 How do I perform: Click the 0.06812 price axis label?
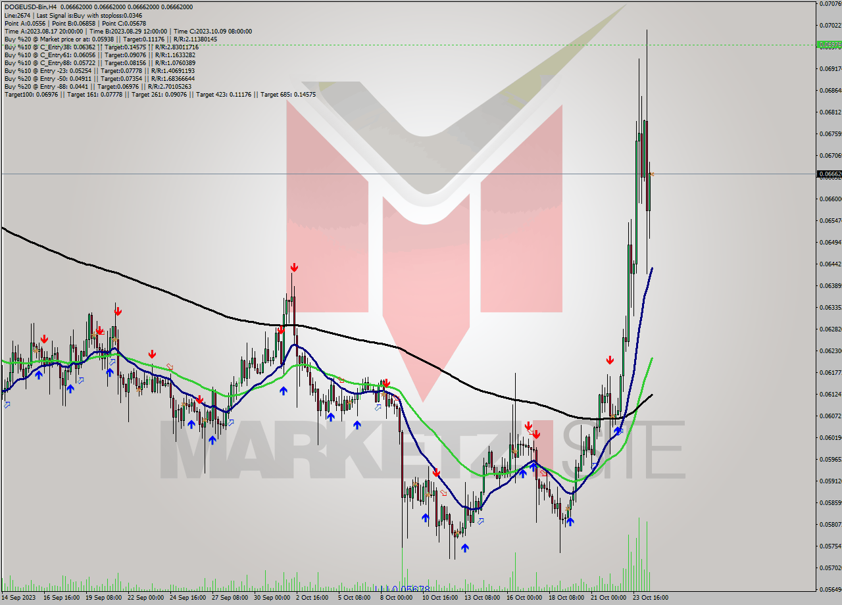[830, 112]
